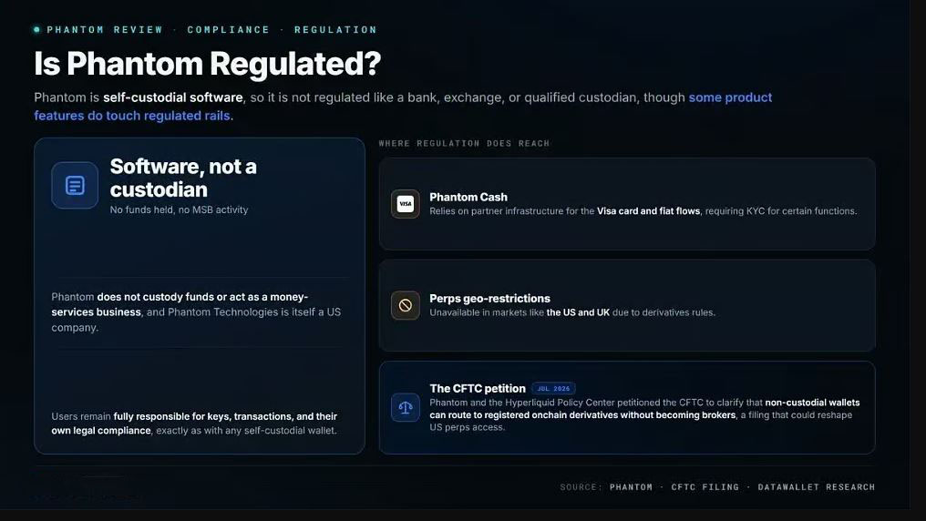Click 'No funds held, no MSB activity' subtitle

(179, 209)
